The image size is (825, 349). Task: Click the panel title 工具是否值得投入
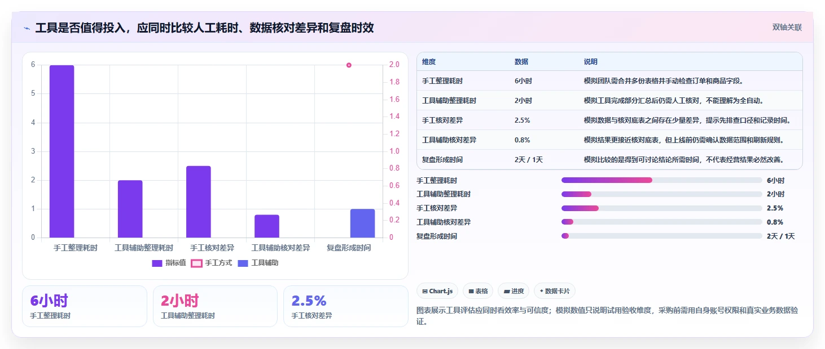pyautogui.click(x=204, y=28)
